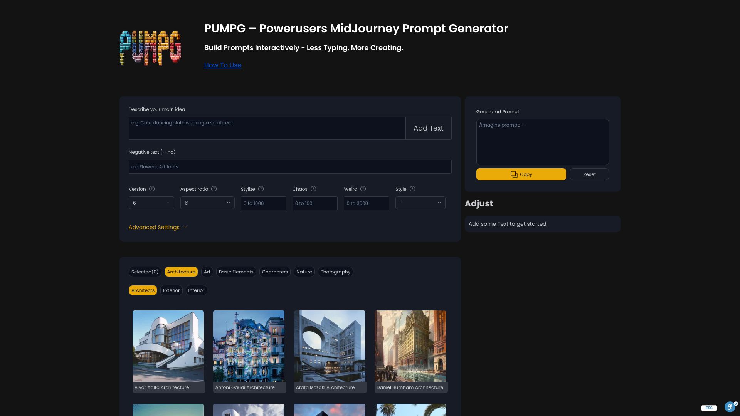740x416 pixels.
Task: Open the How To Use link
Action: coord(223,65)
